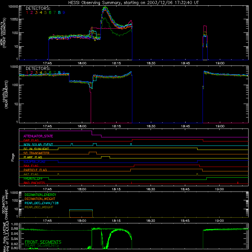The image size is (252, 252).
Task: Click the REAR_DEC_CHAN/128 legend entry
Action: click(42, 203)
